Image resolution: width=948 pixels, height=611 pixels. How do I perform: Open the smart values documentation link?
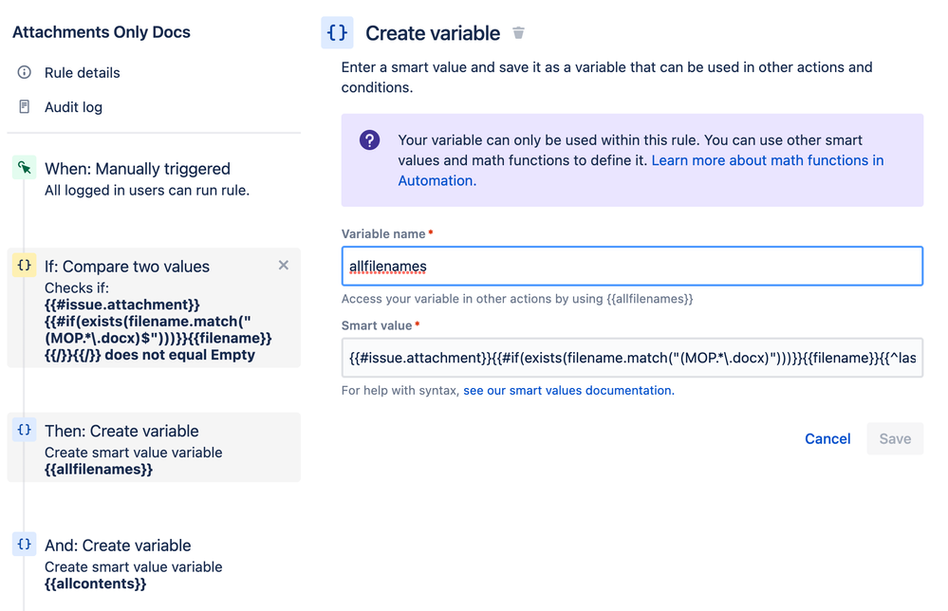pos(567,390)
